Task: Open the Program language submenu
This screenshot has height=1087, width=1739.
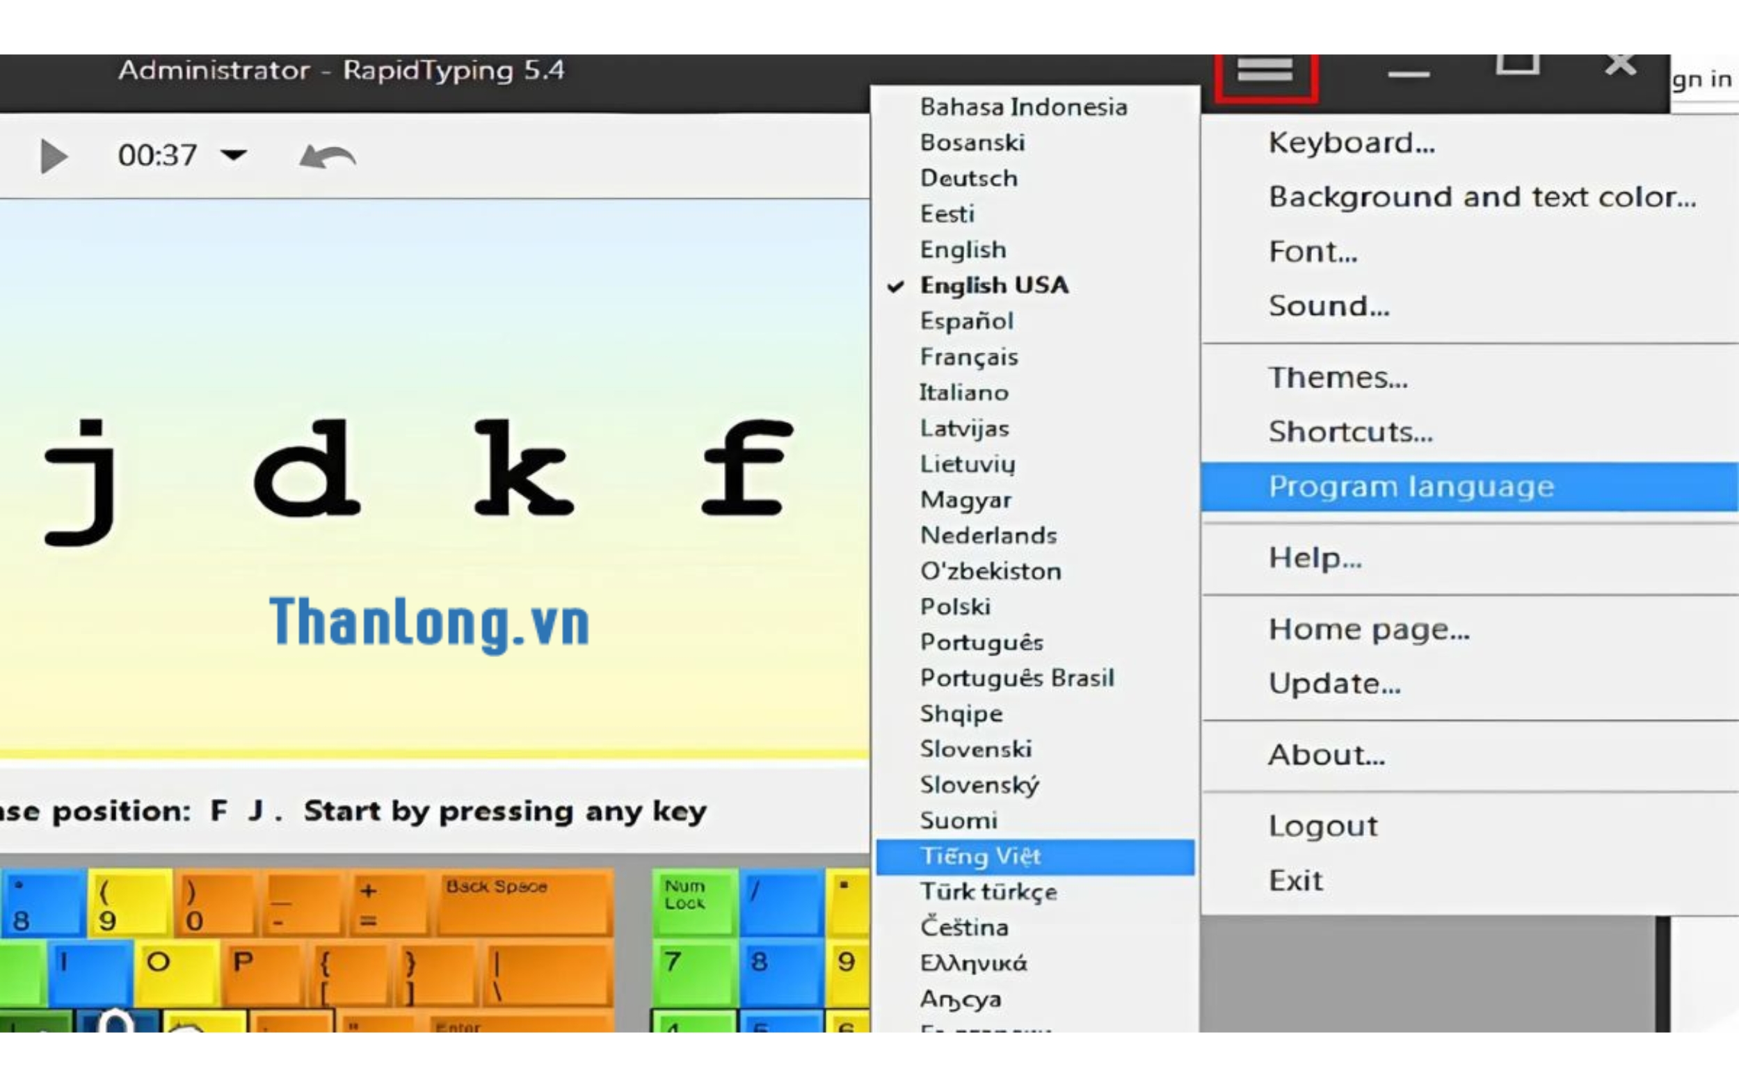Action: tap(1411, 487)
